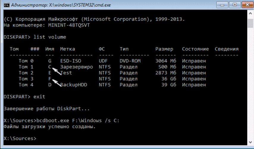Click the final X:\Sources> prompt
Screen dimensions: 254x149
pos(20,138)
